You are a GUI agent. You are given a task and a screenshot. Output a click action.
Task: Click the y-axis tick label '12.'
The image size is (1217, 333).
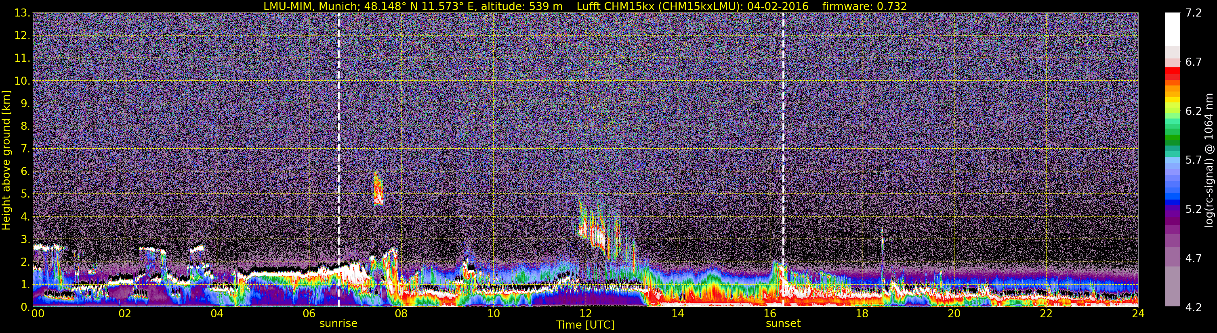(x=22, y=35)
